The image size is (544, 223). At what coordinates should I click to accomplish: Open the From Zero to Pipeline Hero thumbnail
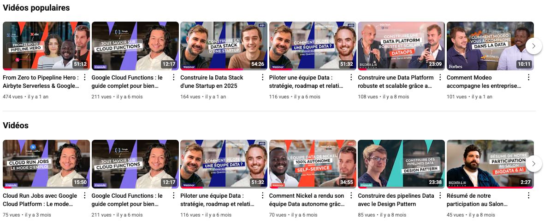pyautogui.click(x=46, y=46)
